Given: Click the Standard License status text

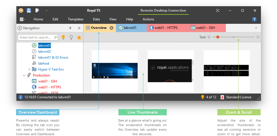Looking at the screenshot, I should (x=239, y=97).
